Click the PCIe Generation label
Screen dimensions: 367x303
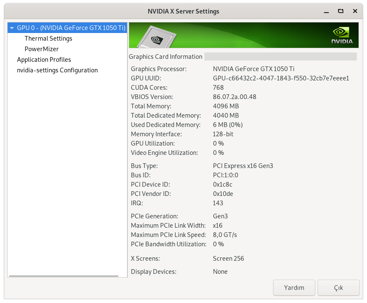[x=155, y=216]
